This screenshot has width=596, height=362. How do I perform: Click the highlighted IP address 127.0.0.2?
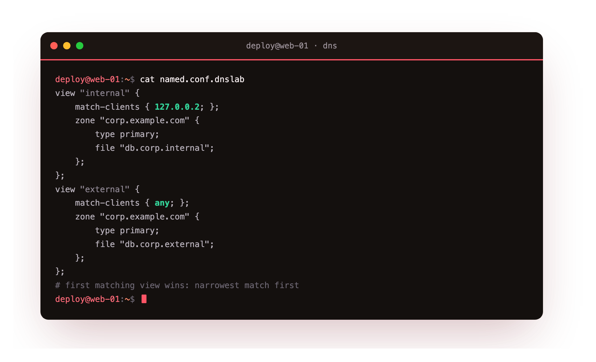(x=177, y=107)
